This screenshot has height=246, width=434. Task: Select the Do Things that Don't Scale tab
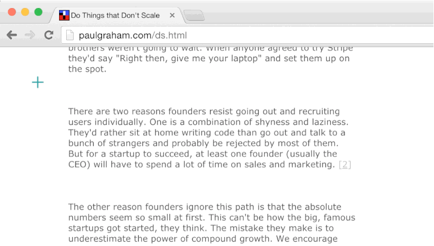pos(116,15)
